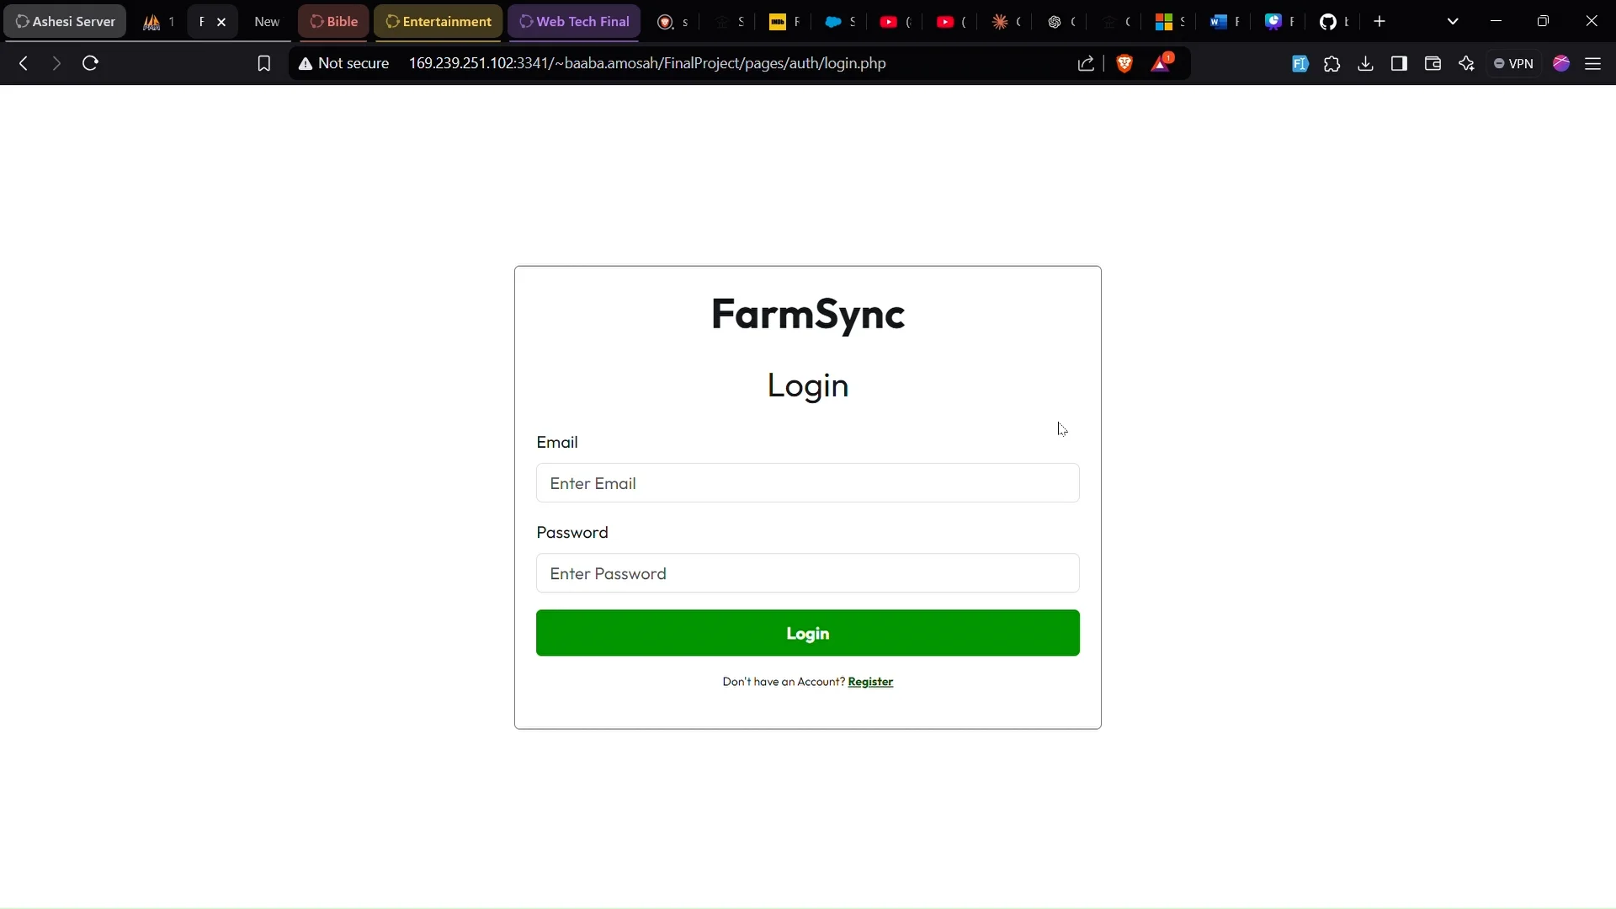
Task: Go back to the previous page
Action: [x=24, y=63]
